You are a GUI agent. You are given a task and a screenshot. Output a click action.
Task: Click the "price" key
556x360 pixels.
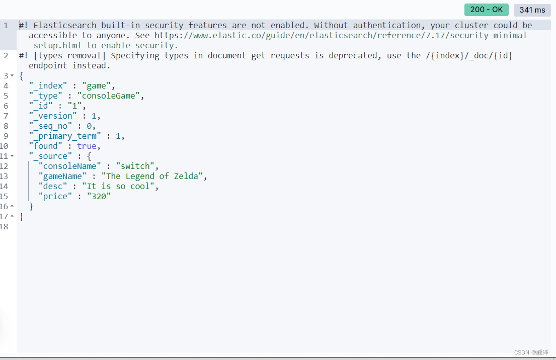(55, 196)
